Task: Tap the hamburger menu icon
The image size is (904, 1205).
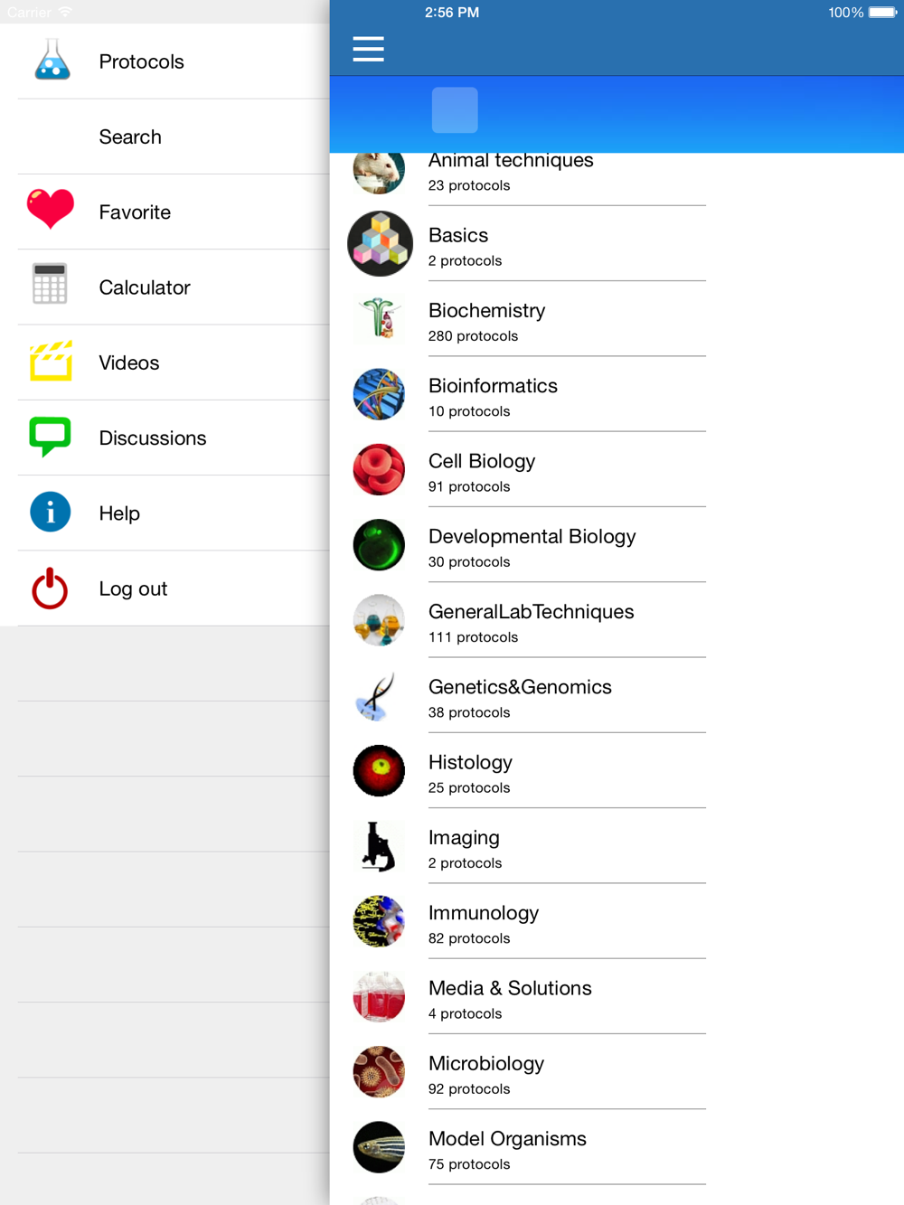Action: 368,49
